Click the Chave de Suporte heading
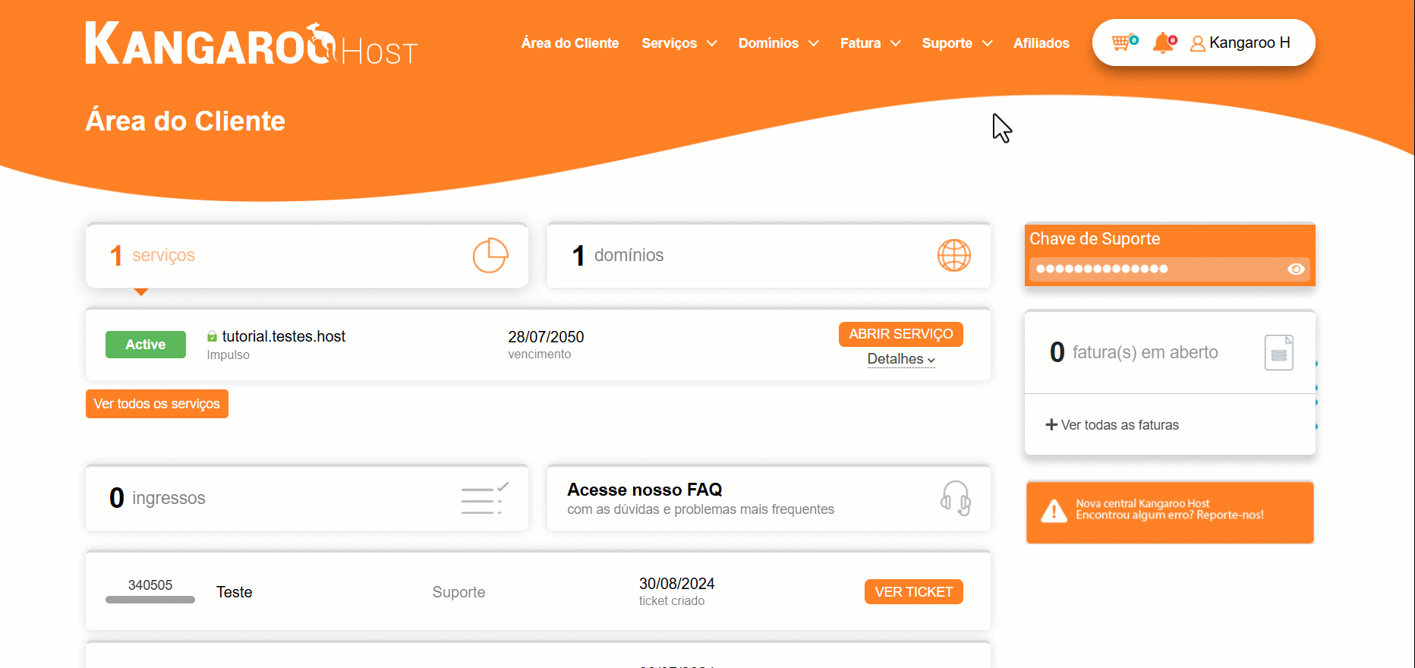This screenshot has width=1415, height=668. pyautogui.click(x=1095, y=238)
